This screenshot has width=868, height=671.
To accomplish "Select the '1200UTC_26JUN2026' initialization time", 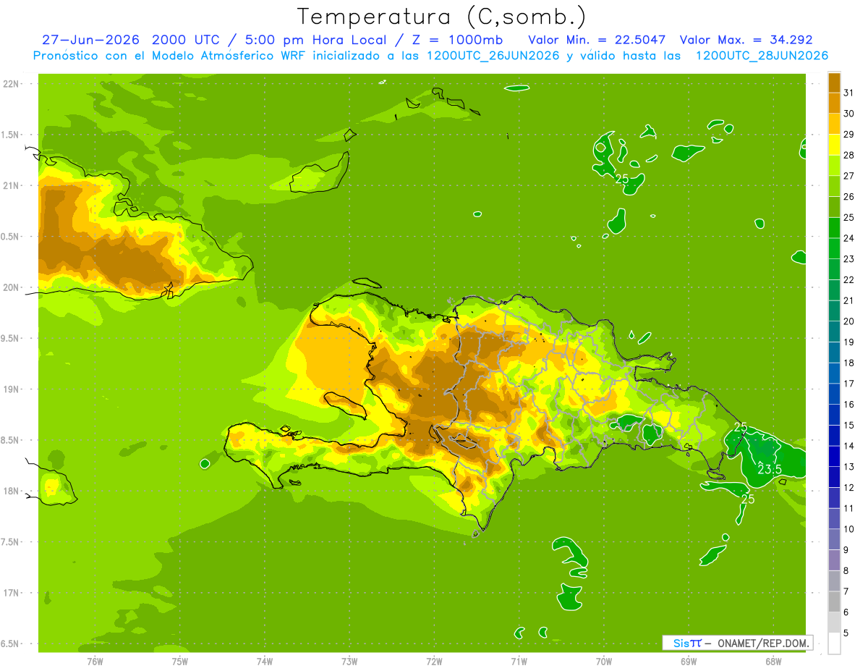I will (493, 56).
